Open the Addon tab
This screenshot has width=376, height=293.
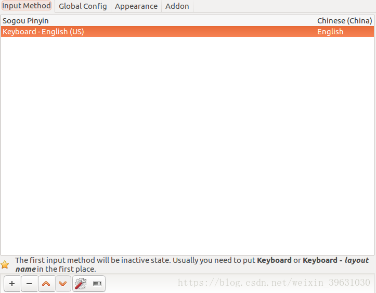tap(177, 6)
